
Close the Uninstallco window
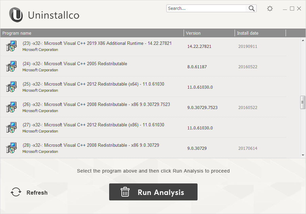tap(299, 8)
